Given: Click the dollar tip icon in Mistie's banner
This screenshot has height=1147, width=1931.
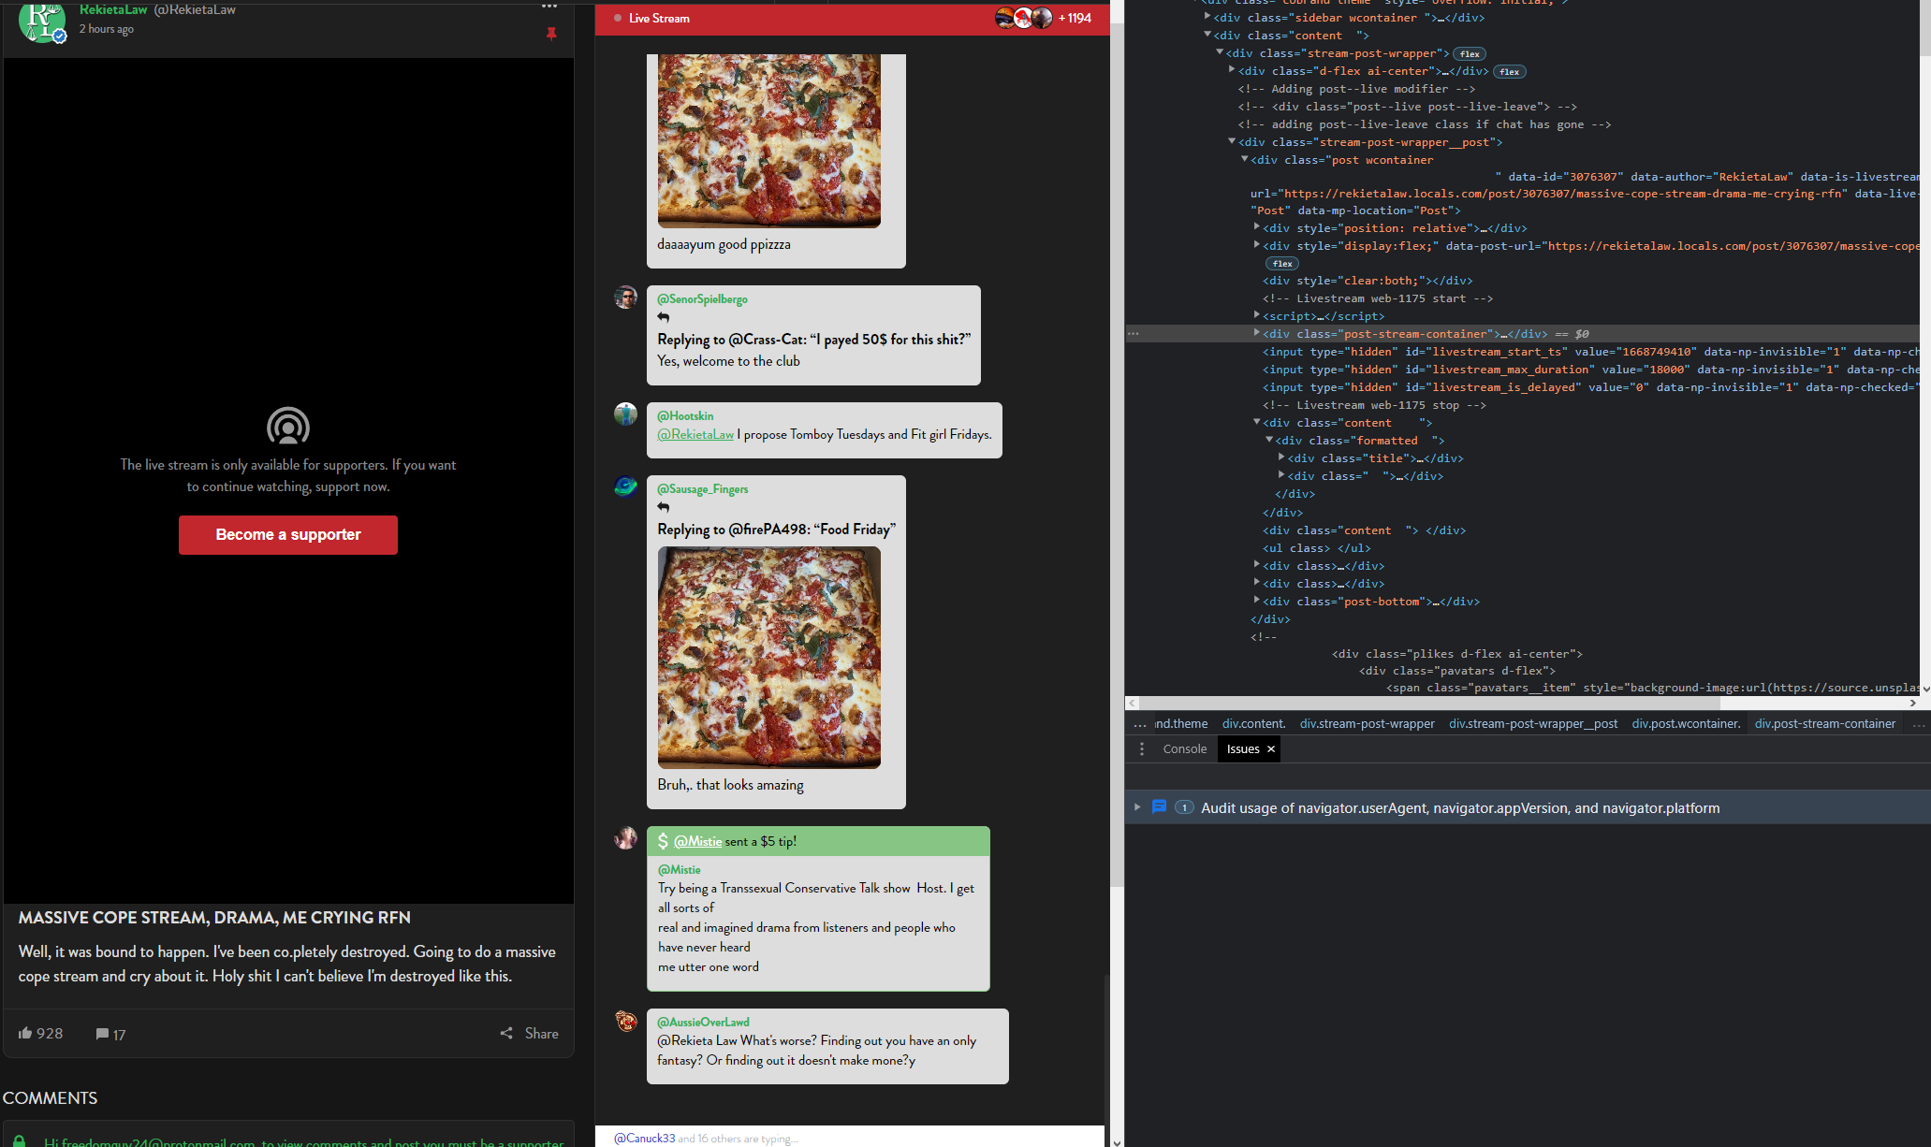Looking at the screenshot, I should pyautogui.click(x=663, y=841).
